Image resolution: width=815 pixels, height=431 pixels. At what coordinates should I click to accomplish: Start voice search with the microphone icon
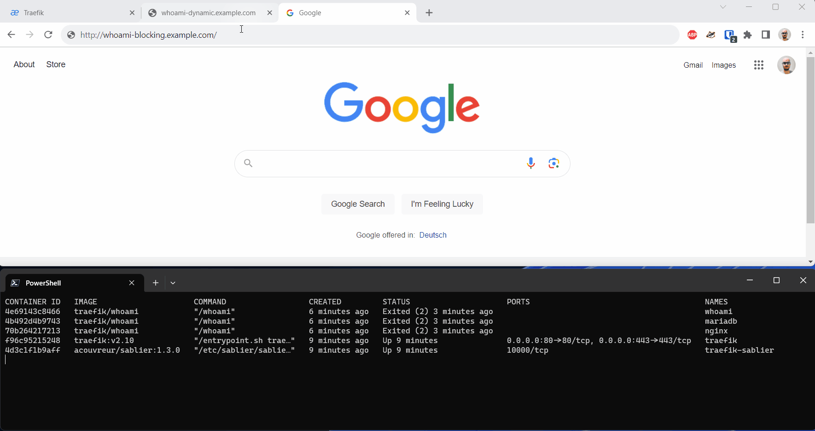(x=531, y=163)
